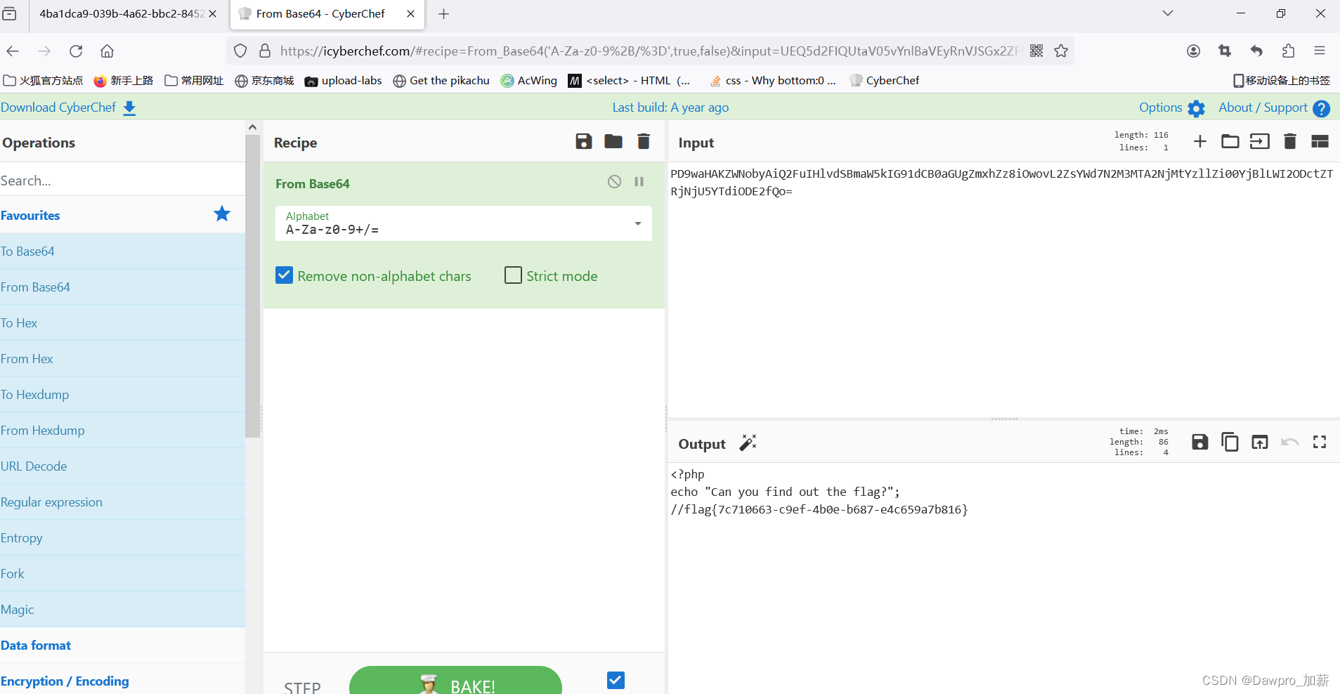Viewport: 1340px width, 694px height.
Task: Click the Magic wand in Output
Action: [x=748, y=443]
